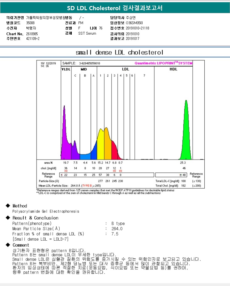Click the Chart No. value 2610985
This screenshot has height=286, width=230.
[32, 34]
